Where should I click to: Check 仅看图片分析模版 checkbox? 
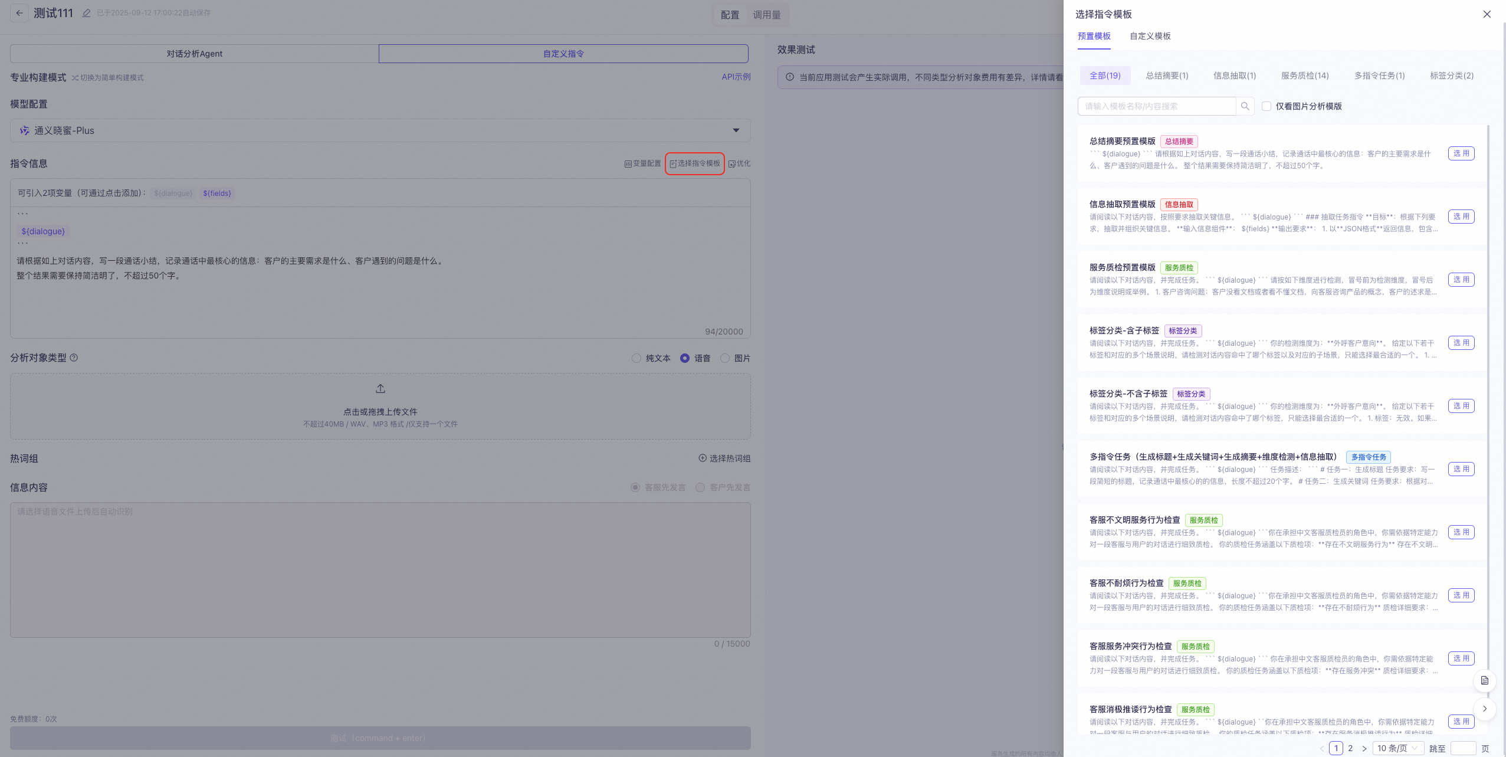[1266, 106]
